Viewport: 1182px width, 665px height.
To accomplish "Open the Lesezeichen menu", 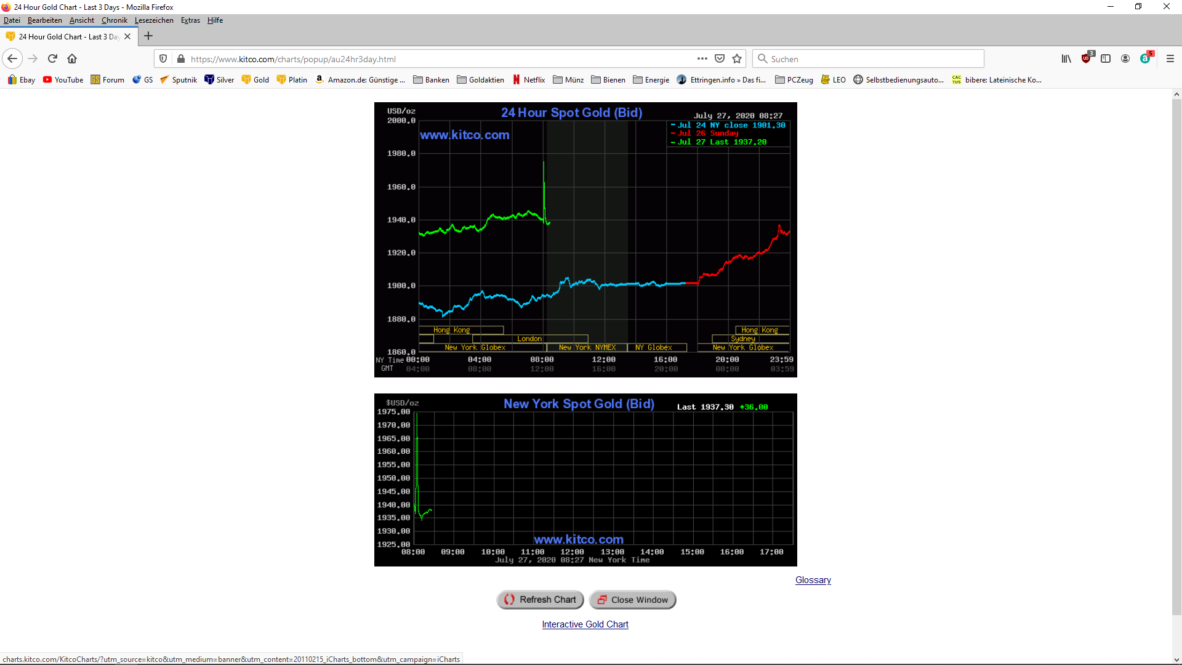I will pos(154,20).
